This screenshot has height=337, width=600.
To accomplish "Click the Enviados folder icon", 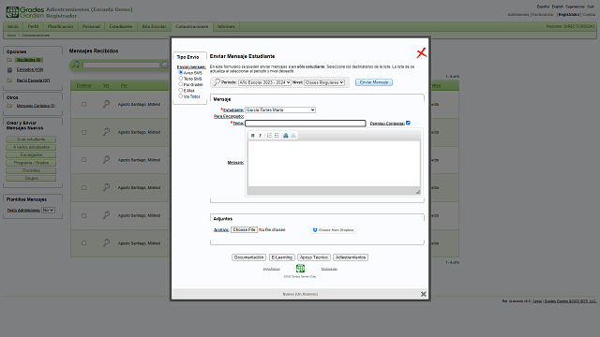I will [9, 70].
